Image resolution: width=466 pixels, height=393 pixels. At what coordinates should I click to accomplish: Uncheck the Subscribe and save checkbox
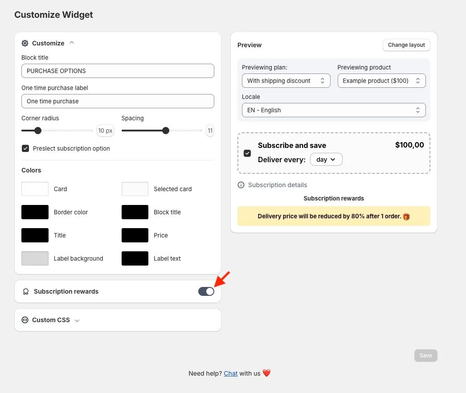(x=247, y=153)
